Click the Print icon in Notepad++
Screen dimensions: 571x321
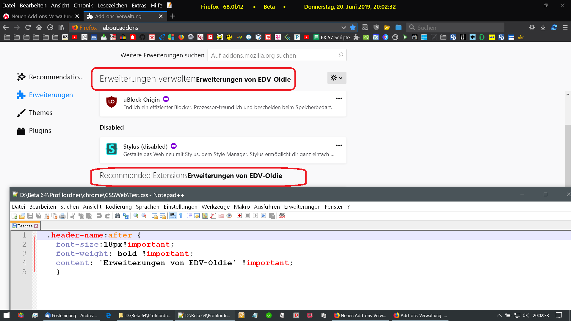62,216
